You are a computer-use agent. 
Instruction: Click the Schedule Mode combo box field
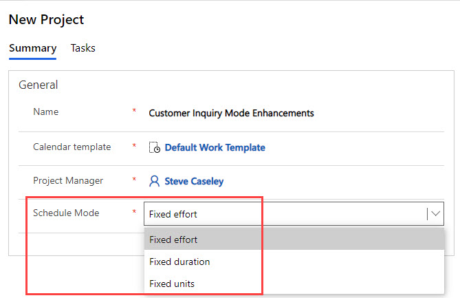tap(294, 214)
